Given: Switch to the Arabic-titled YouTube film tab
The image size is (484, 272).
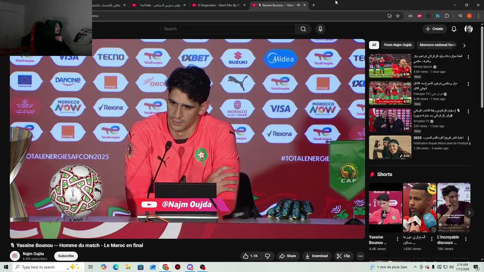Looking at the screenshot, I should (160, 5).
